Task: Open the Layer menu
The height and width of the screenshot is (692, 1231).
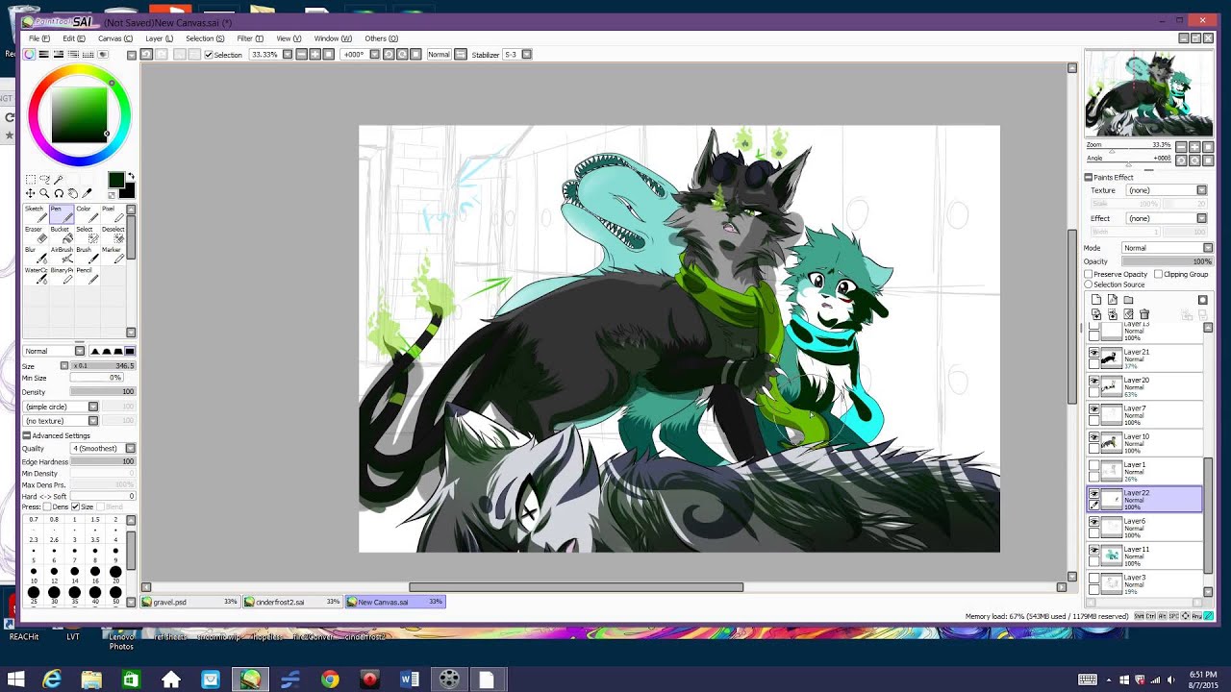Action: (159, 38)
